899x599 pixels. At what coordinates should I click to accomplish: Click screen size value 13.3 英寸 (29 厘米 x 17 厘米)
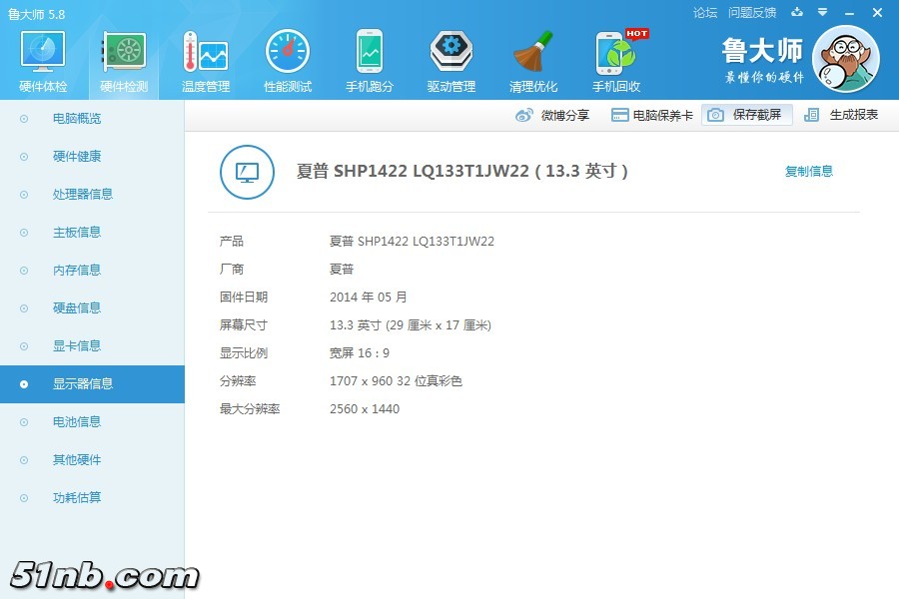(410, 325)
